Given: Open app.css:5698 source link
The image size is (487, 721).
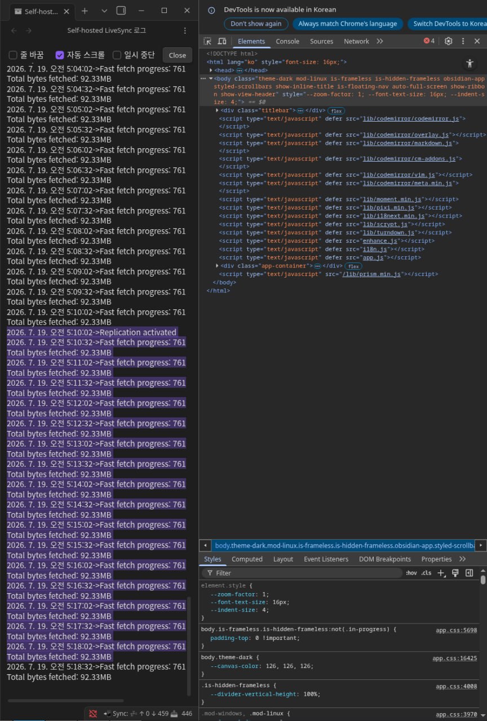Looking at the screenshot, I should pyautogui.click(x=456, y=630).
